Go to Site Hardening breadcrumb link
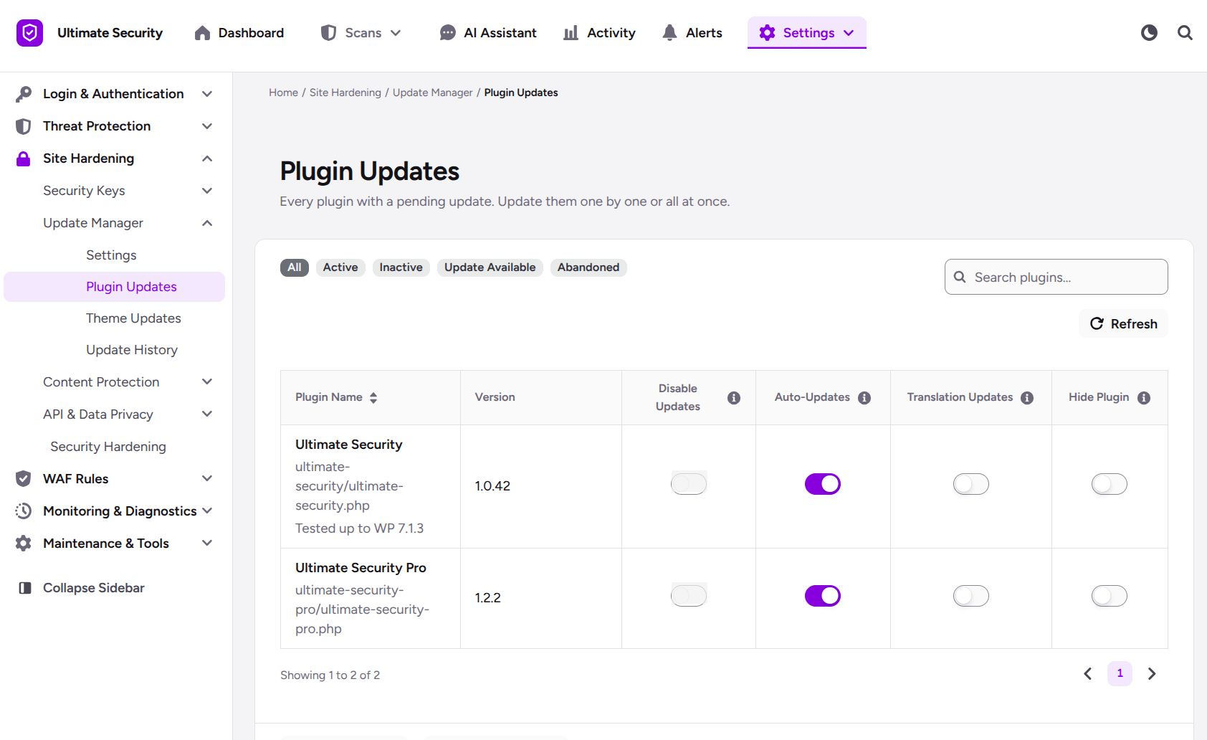This screenshot has width=1207, height=740. 345,92
